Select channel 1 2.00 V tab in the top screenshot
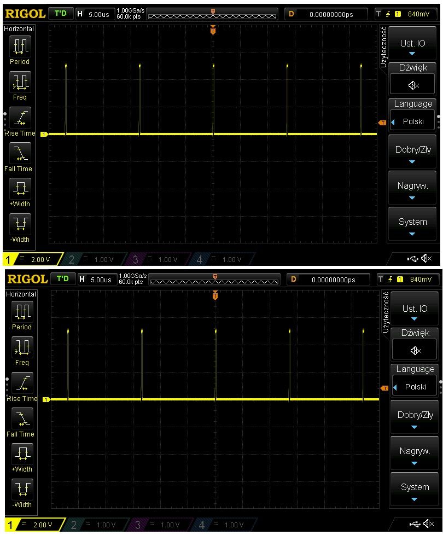The width and height of the screenshot is (443, 535). pyautogui.click(x=32, y=259)
